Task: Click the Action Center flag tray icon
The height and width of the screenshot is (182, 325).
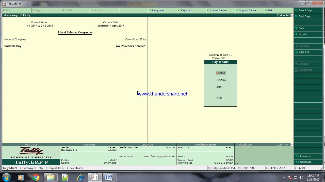Action: click(x=290, y=177)
